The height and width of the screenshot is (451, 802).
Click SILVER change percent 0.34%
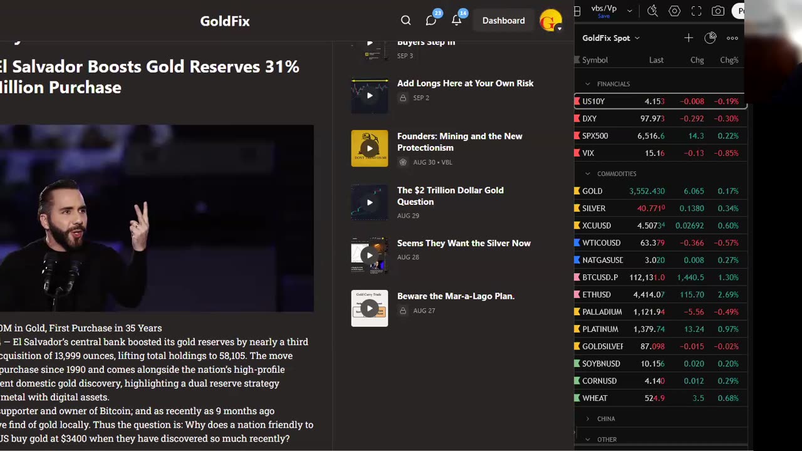[x=728, y=208]
